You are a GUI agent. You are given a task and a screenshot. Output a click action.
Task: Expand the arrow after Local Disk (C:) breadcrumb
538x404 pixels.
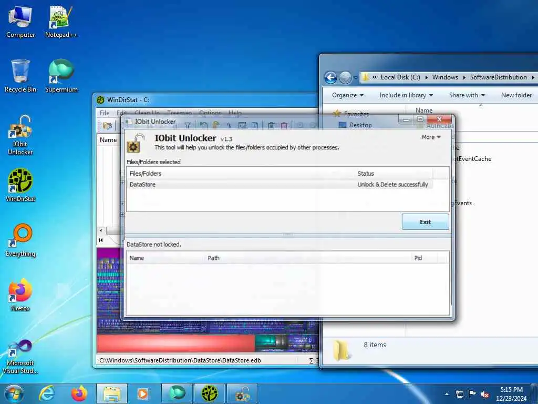[426, 78]
